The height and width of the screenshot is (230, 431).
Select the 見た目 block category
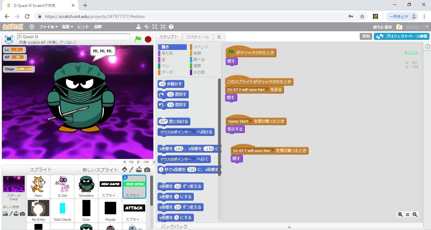coord(167,53)
